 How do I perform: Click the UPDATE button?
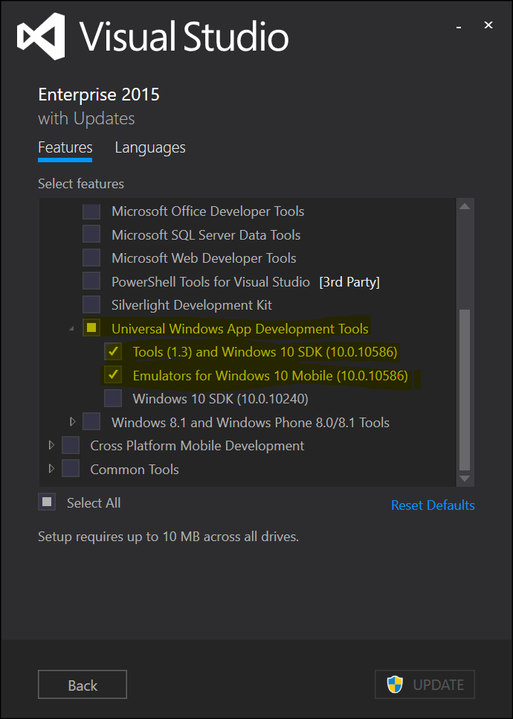pos(425,685)
